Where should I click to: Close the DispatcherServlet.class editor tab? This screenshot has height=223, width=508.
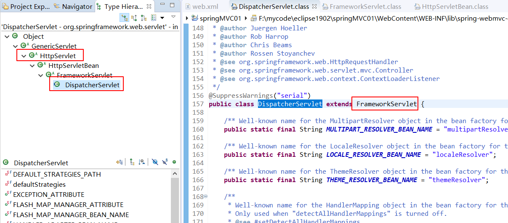[x=314, y=6]
